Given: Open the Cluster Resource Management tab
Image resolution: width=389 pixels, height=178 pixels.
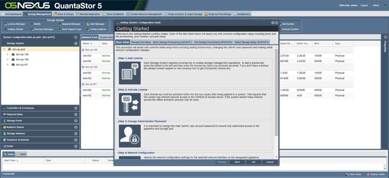Looking at the screenshot, I should [144, 14].
